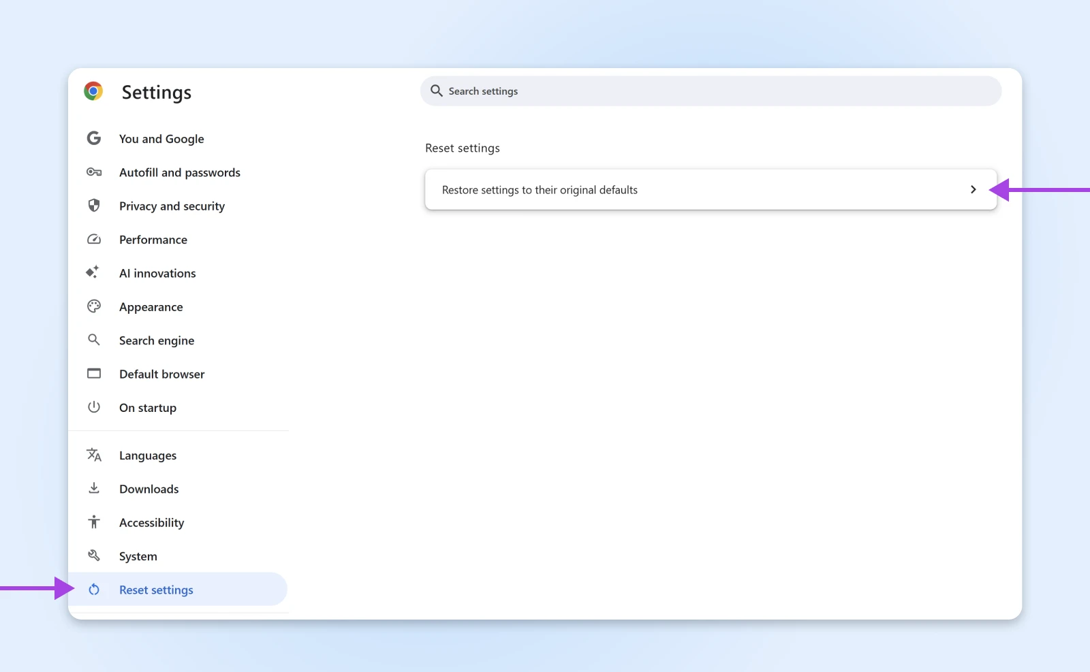Open Restore settings to their original defaults
Screen dimensions: 1090x672
coord(540,190)
